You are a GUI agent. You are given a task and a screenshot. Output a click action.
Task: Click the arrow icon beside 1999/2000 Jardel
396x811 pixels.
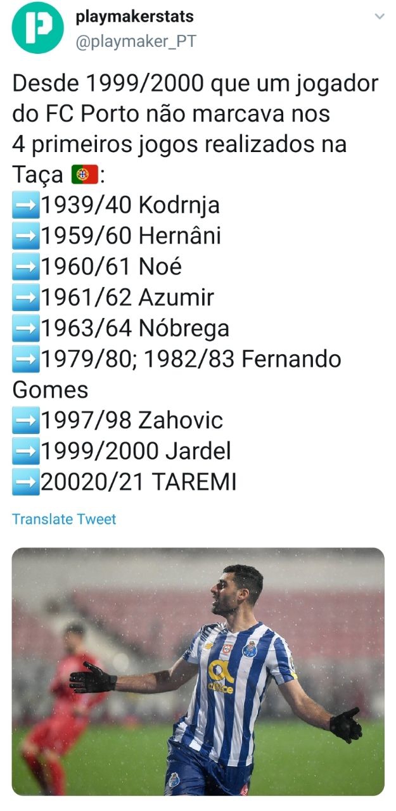(26, 451)
